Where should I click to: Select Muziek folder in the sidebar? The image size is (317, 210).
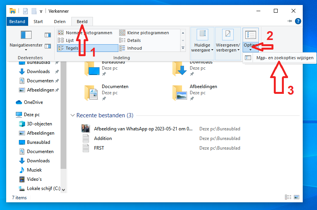(x=34, y=170)
